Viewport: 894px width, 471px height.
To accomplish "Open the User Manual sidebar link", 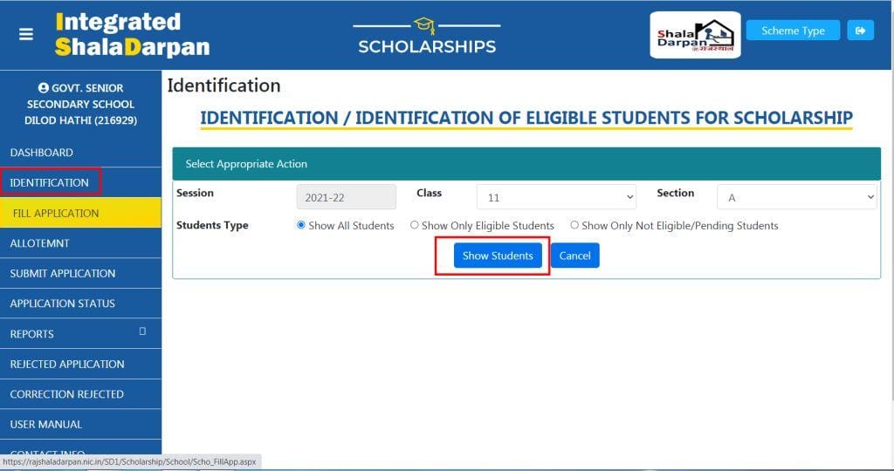I will (x=45, y=425).
